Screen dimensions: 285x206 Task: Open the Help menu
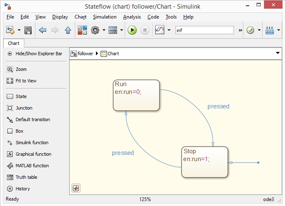188,17
